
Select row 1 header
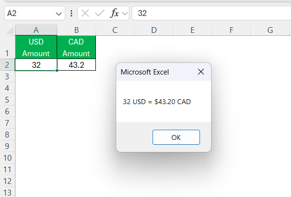coord(7,47)
